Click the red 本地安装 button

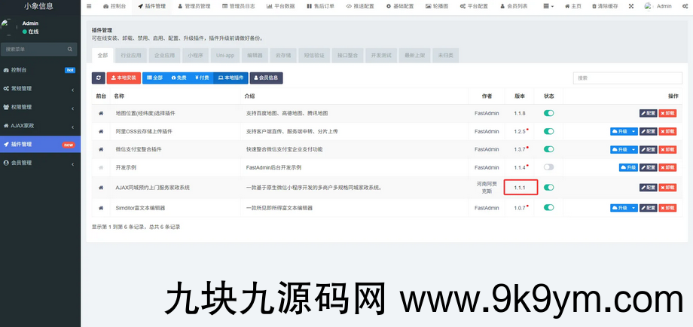pyautogui.click(x=124, y=78)
